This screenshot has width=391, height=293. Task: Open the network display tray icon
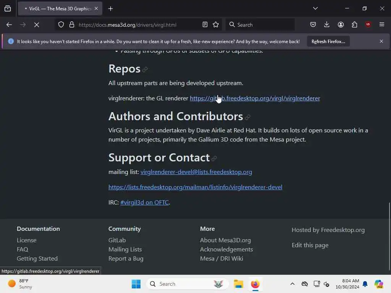click(x=317, y=284)
